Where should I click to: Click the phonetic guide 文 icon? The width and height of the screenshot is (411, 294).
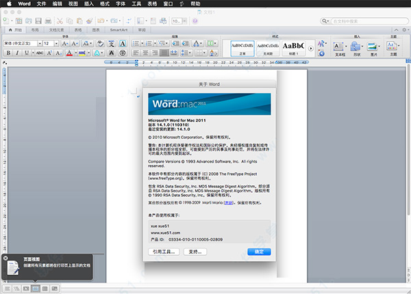coord(112,44)
